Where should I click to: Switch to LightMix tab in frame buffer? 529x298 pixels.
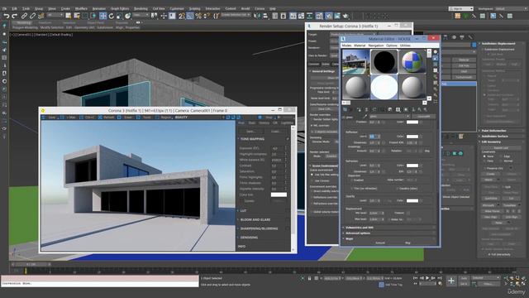[x=287, y=123]
